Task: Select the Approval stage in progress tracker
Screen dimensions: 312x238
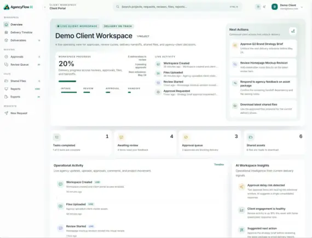Action: pos(113,90)
